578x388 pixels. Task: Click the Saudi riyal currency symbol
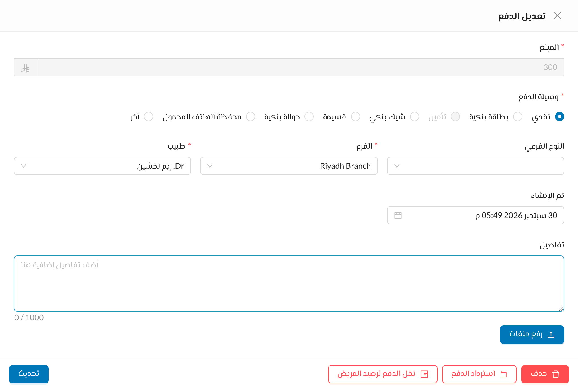click(26, 68)
